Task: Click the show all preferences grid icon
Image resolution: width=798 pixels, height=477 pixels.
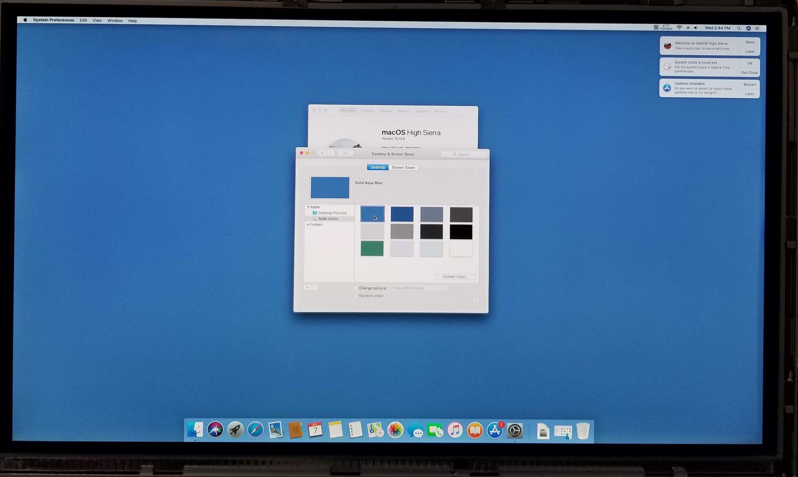Action: click(345, 153)
